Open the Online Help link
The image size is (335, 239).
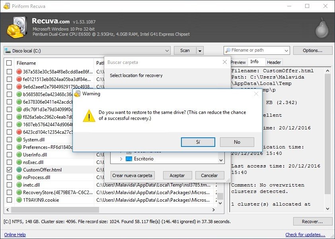click(x=15, y=235)
